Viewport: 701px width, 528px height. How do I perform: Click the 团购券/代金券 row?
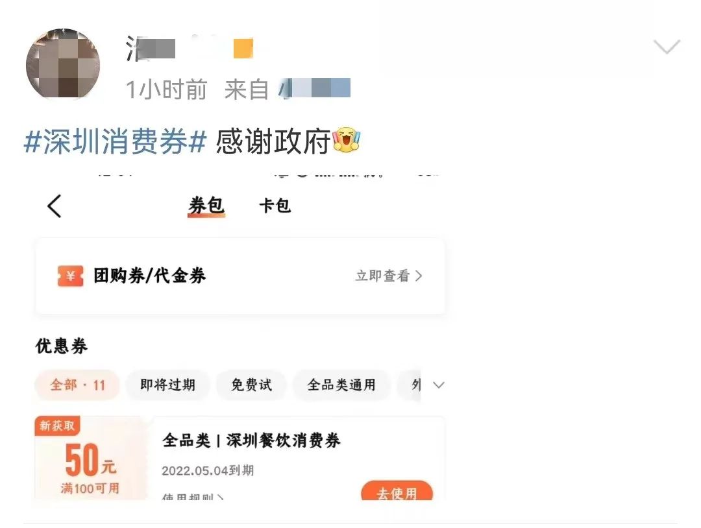tap(241, 276)
